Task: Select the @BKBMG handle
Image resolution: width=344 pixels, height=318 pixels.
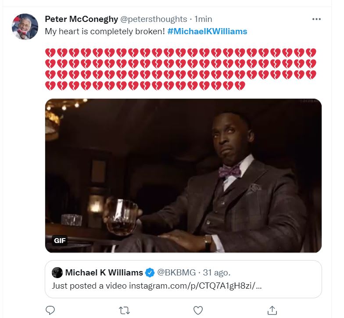Action: pyautogui.click(x=173, y=272)
